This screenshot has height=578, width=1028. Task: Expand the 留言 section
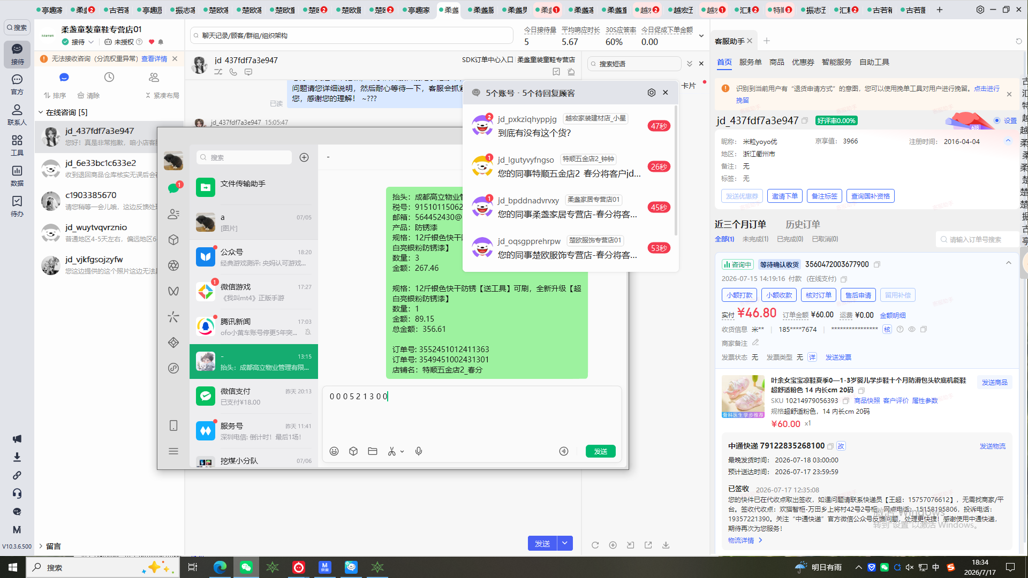click(41, 546)
